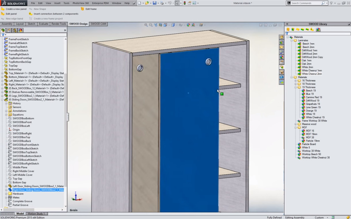
Task: Collapse the SWOOD Library panel with the chevrons
Action: [287, 24]
